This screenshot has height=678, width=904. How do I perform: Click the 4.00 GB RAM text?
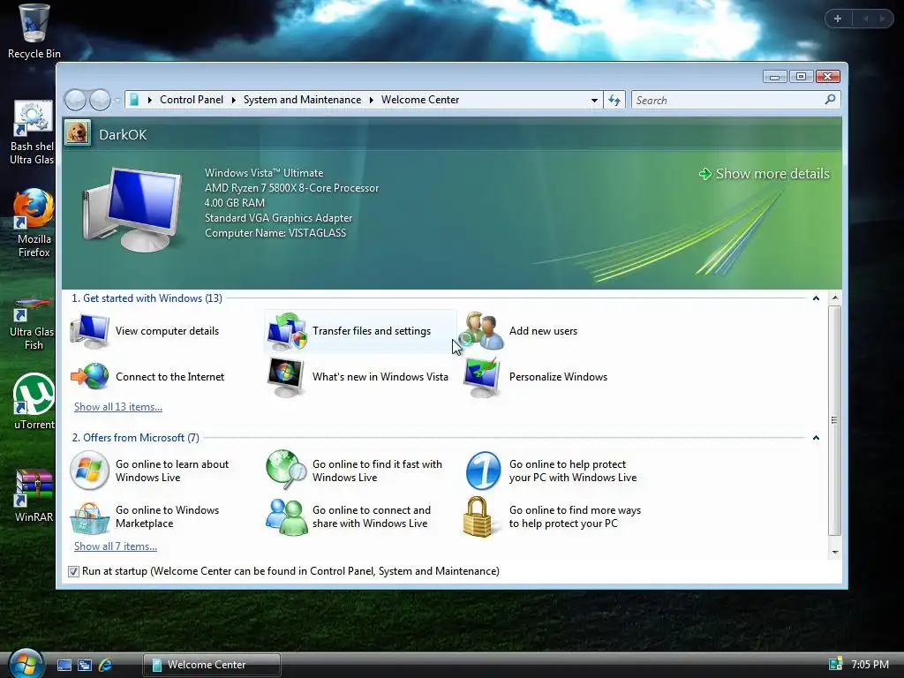(x=235, y=203)
